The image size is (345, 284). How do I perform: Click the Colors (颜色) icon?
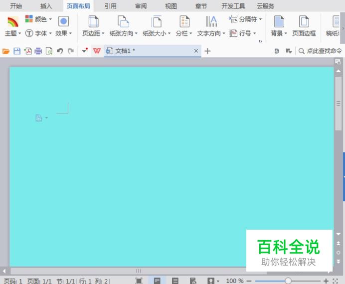(29, 19)
